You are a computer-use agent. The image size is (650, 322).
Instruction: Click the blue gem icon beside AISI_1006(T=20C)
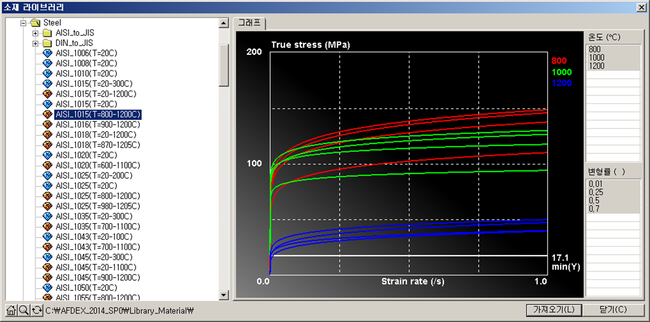pyautogui.click(x=47, y=53)
